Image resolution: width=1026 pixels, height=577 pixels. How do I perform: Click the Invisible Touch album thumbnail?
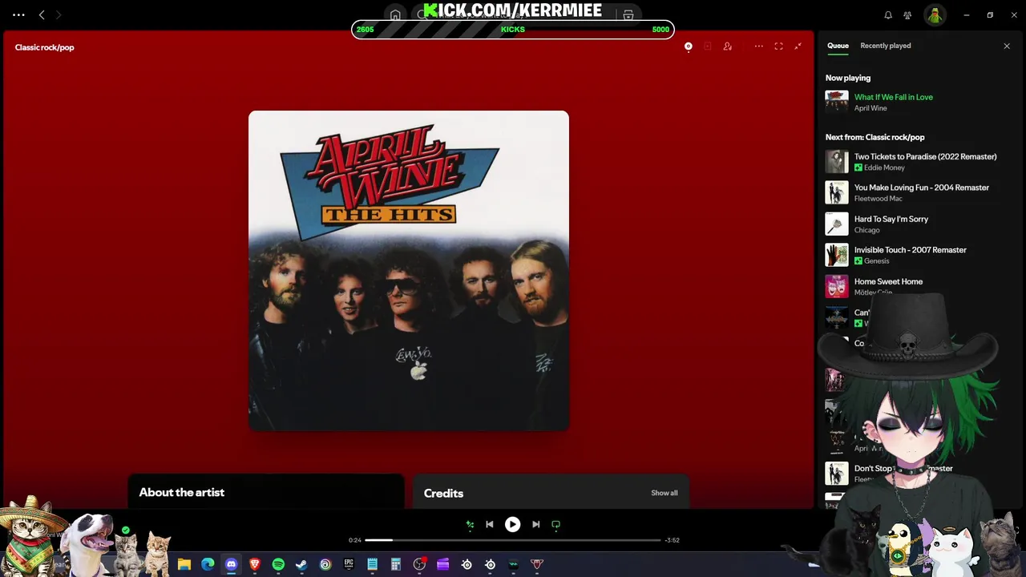(837, 255)
